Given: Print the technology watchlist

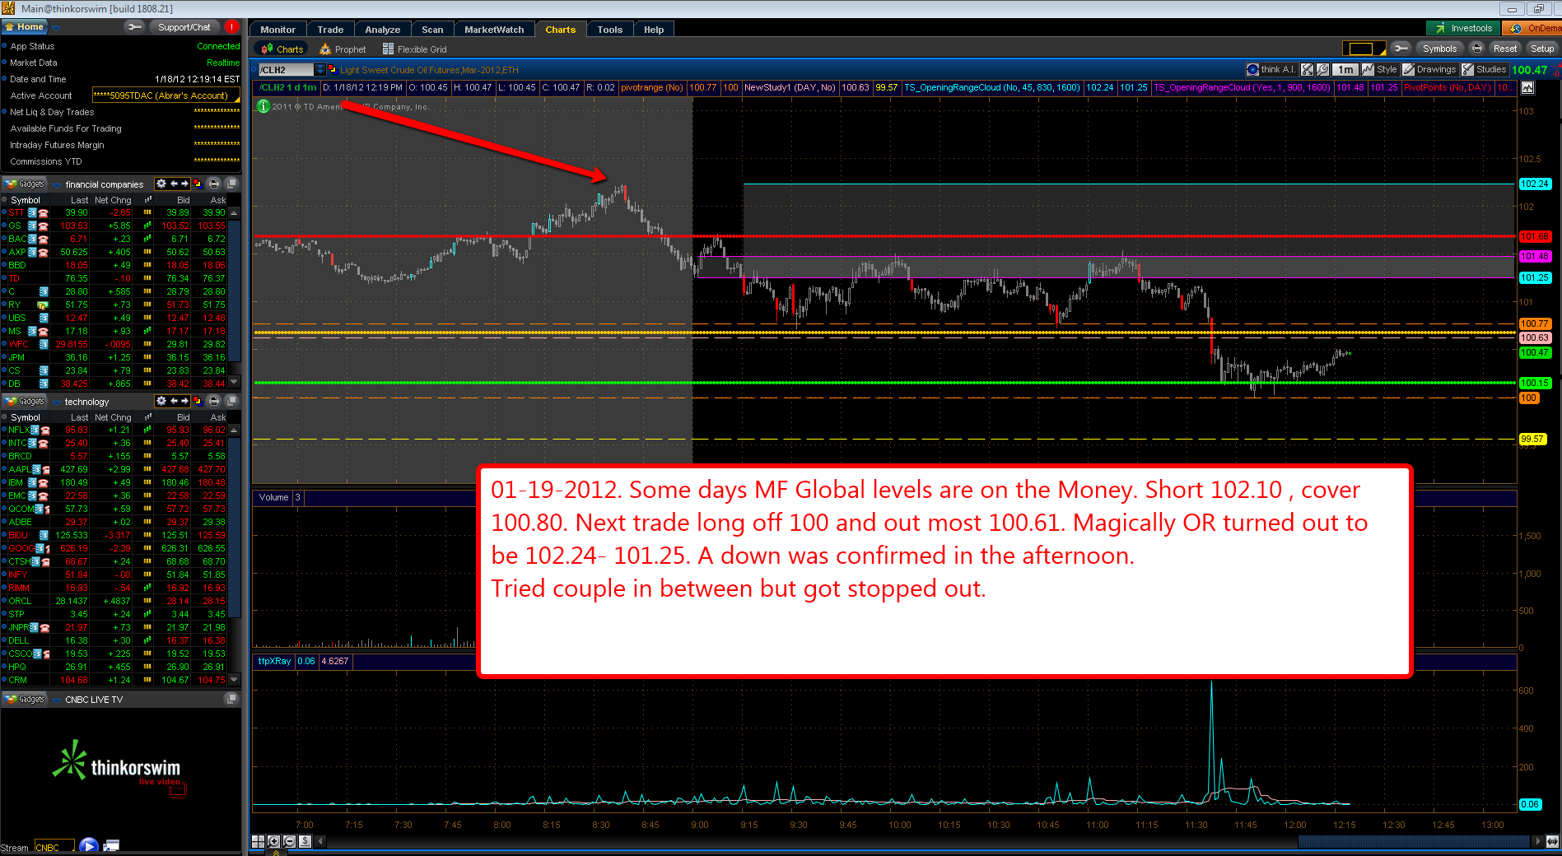Looking at the screenshot, I should (214, 401).
